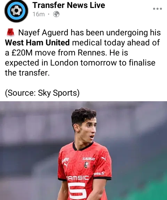Click the Rennes club crest on the shirt
This screenshot has width=167, height=200.
click(87, 165)
